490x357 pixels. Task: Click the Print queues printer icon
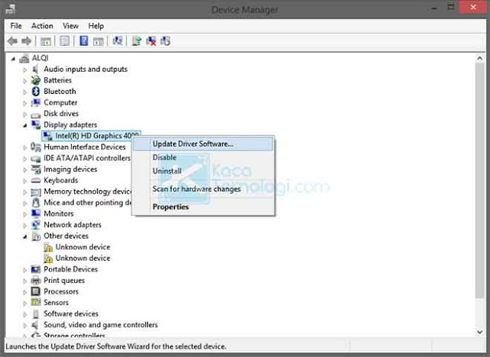point(36,281)
